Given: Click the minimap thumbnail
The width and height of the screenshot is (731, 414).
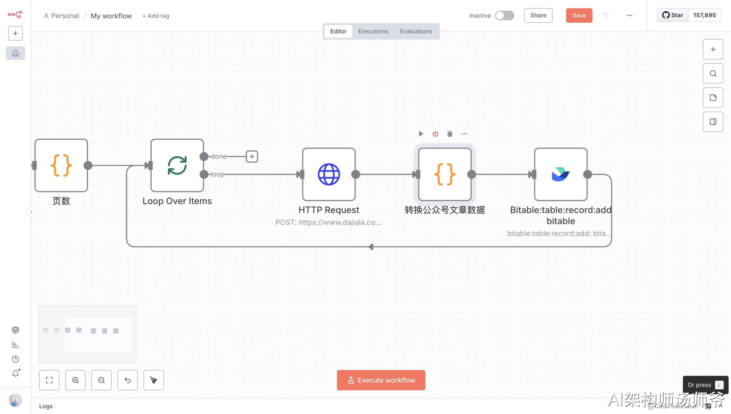Looking at the screenshot, I should point(87,334).
